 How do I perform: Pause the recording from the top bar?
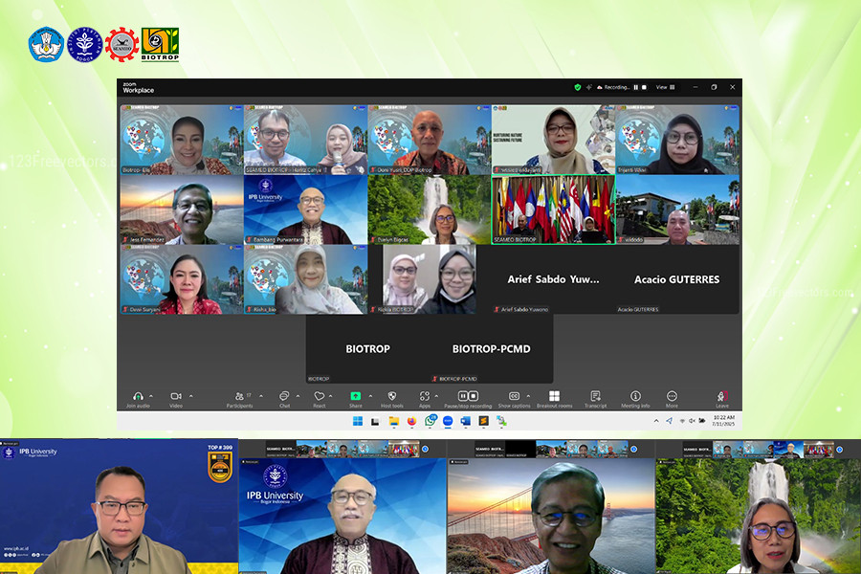click(635, 87)
